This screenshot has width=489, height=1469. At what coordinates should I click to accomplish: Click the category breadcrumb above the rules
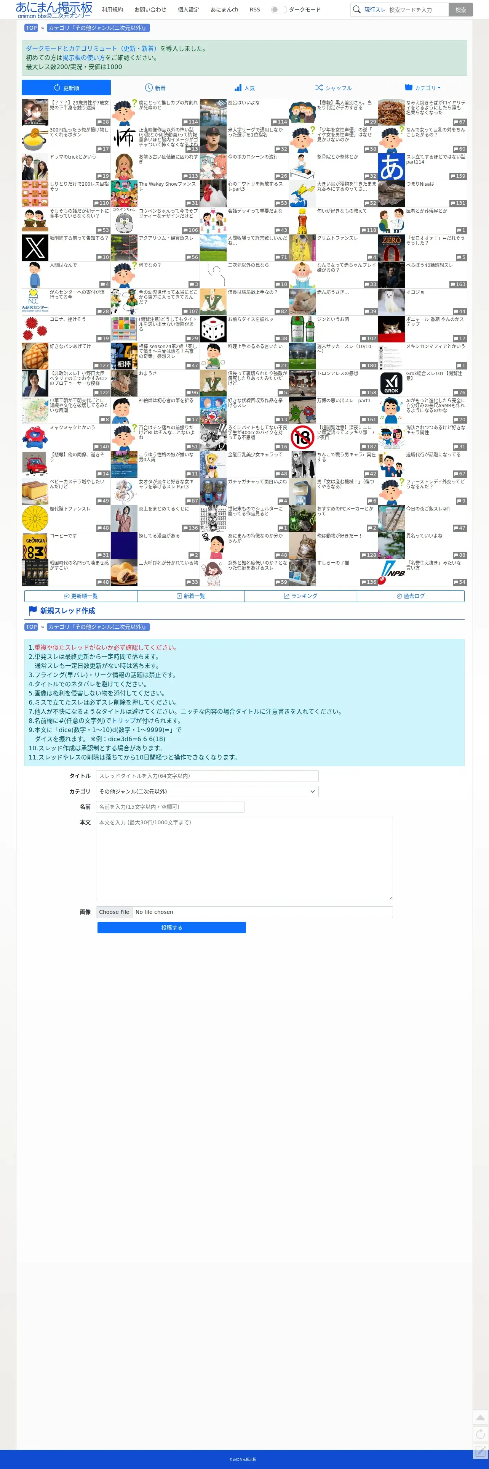point(98,627)
